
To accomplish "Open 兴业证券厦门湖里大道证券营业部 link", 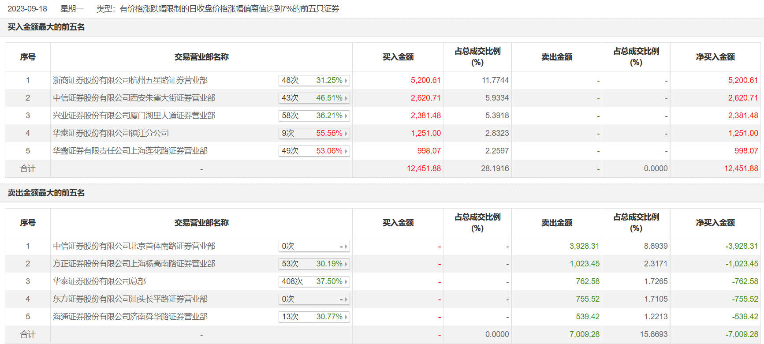I will pyautogui.click(x=134, y=116).
